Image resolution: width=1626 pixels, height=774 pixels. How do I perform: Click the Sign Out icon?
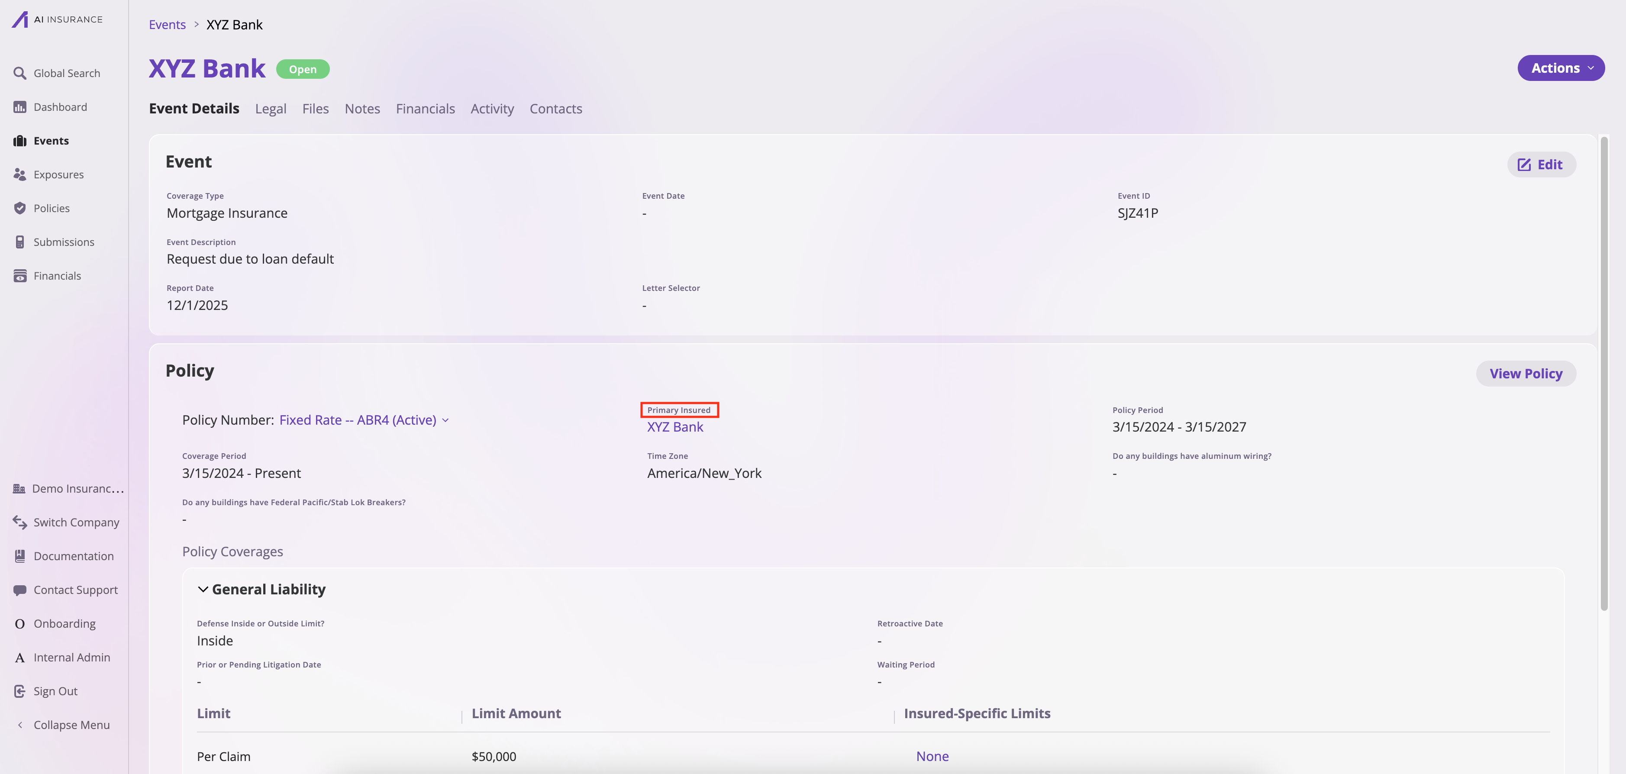[19, 690]
